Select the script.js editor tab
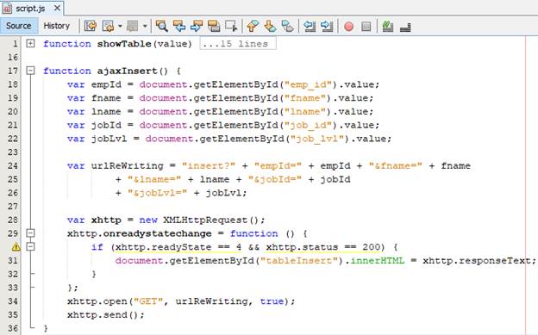The height and width of the screenshot is (335, 538). click(x=32, y=9)
